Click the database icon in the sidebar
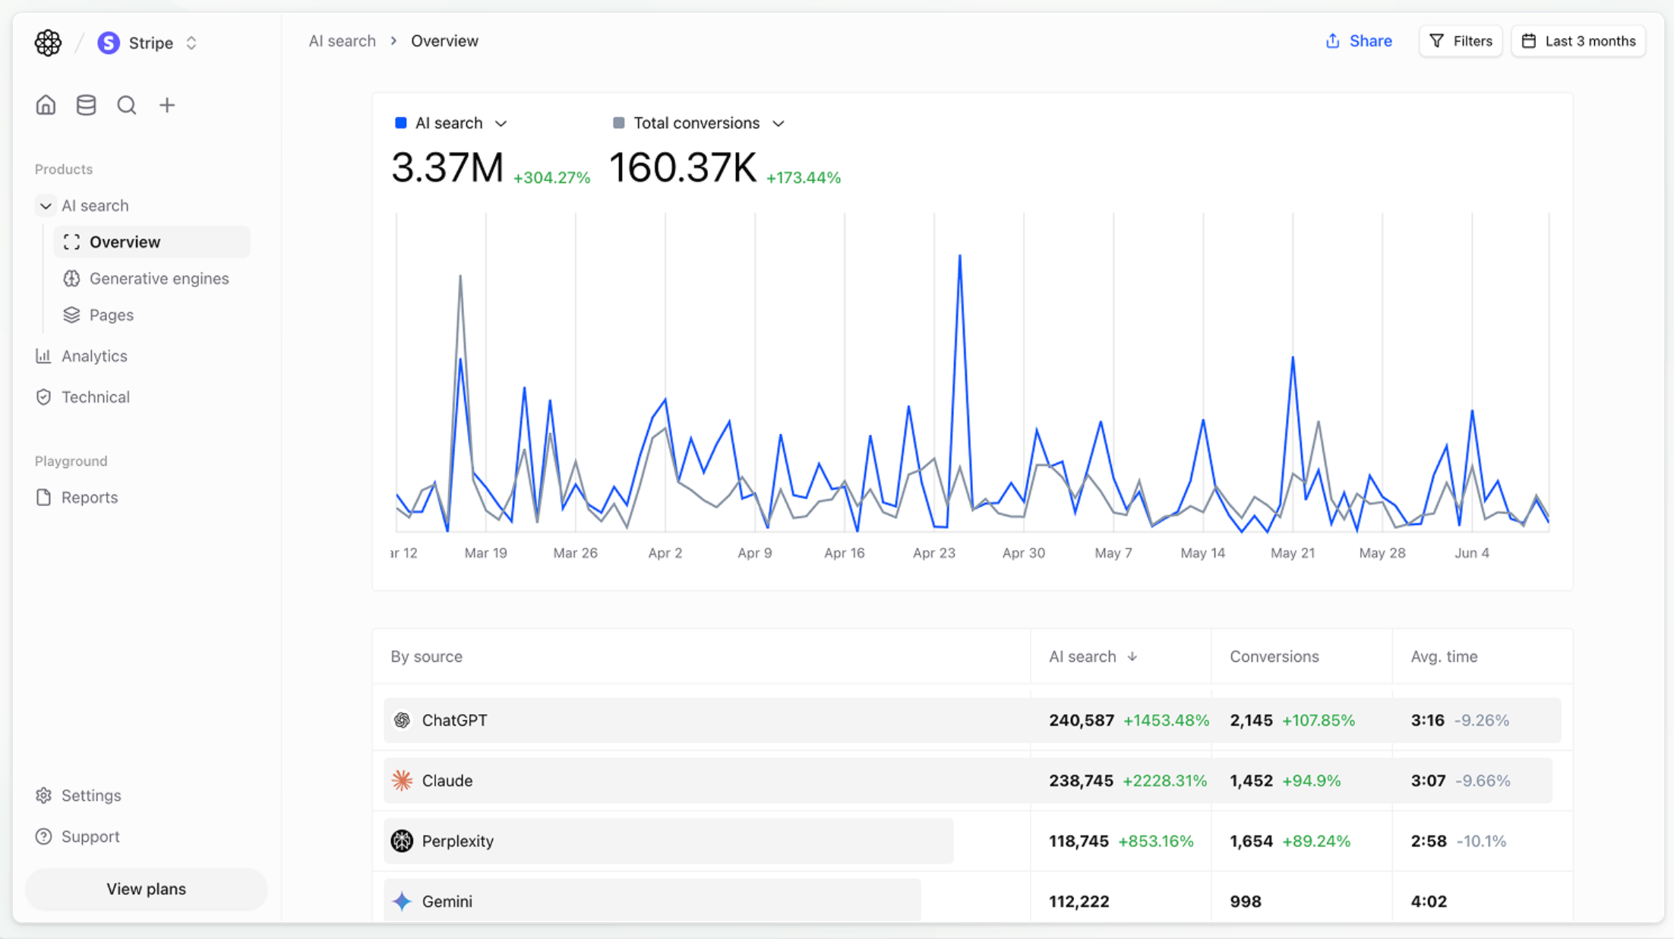This screenshot has height=939, width=1674. point(86,104)
